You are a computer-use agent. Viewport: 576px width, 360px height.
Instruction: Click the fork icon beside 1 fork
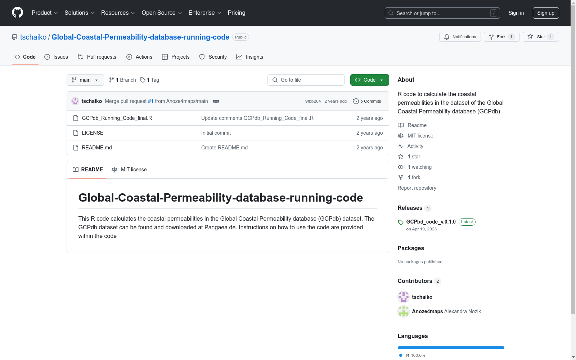401,177
